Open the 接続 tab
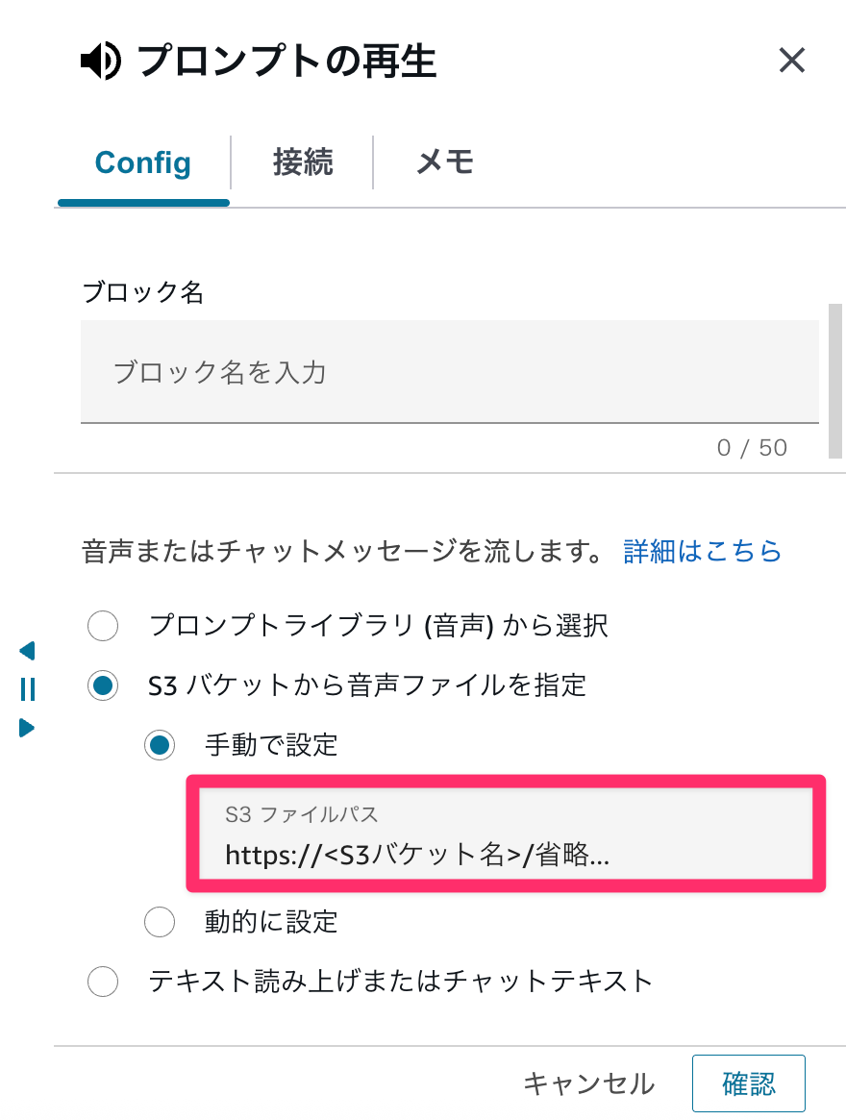Viewport: 846px width, 1120px height. pos(303,162)
